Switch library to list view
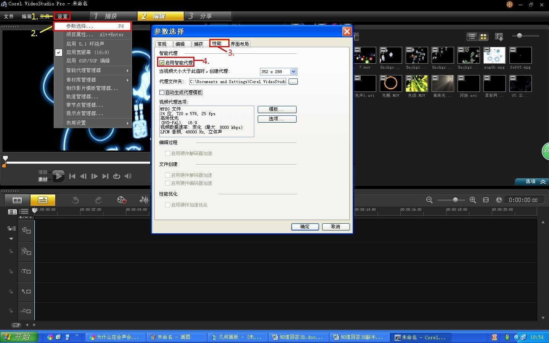 point(472,37)
